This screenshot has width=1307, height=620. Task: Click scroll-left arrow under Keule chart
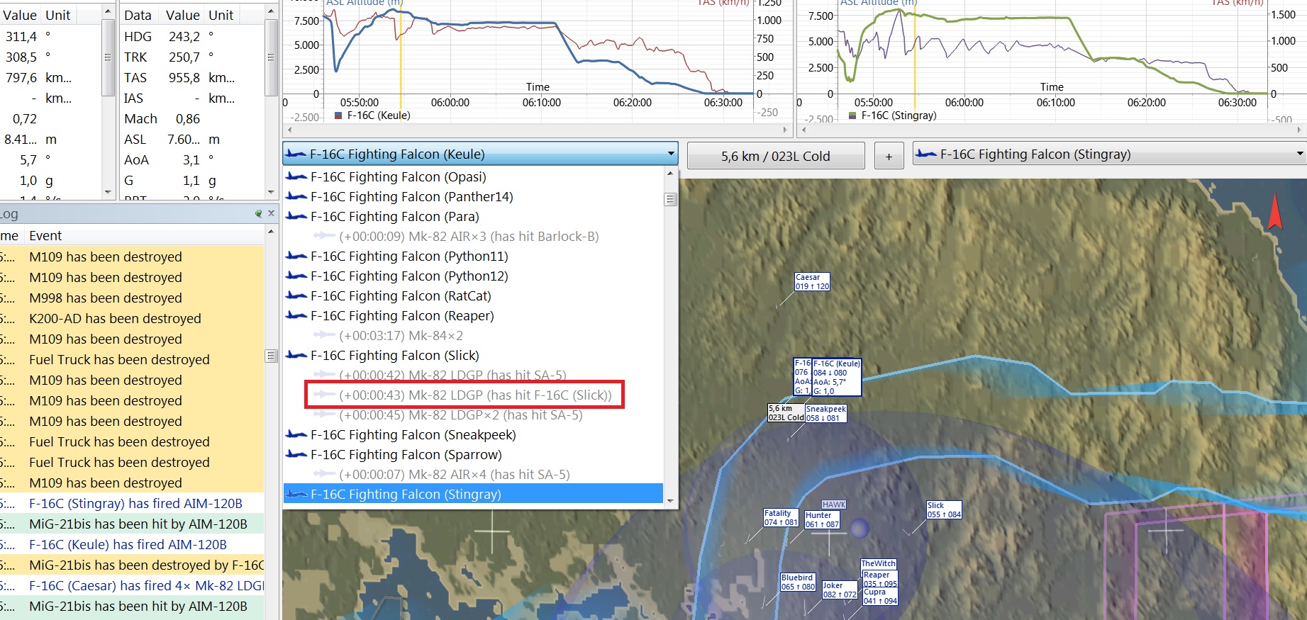[289, 130]
